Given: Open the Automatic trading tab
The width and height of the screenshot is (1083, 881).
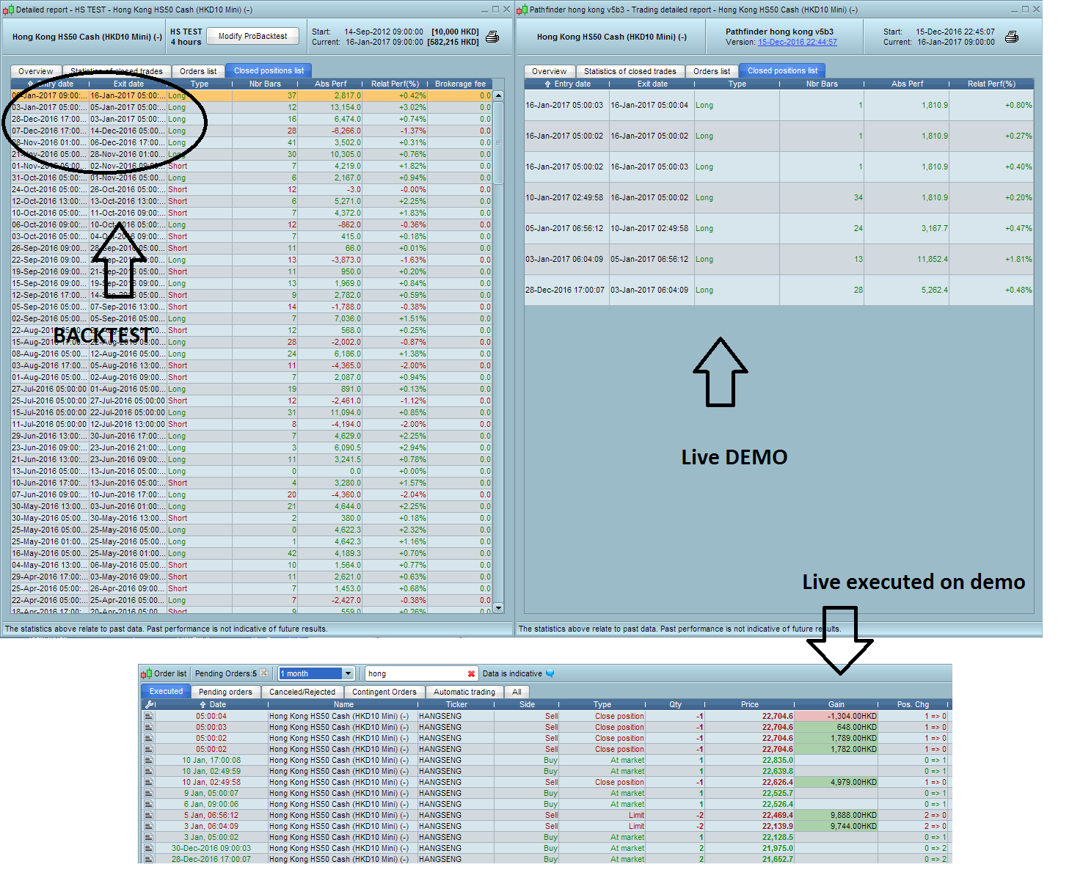Looking at the screenshot, I should (464, 692).
